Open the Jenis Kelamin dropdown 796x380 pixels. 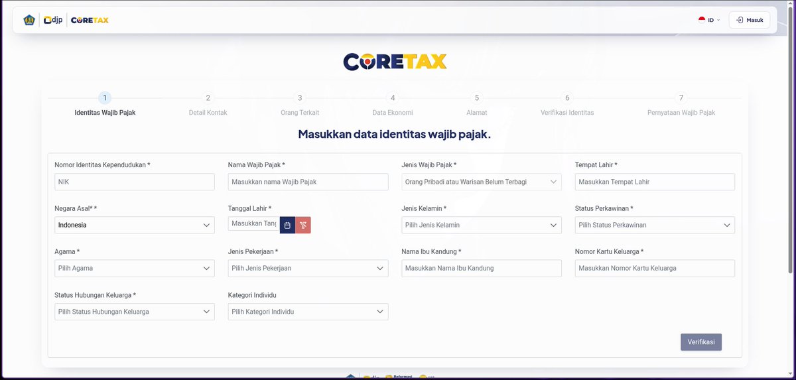coord(482,225)
